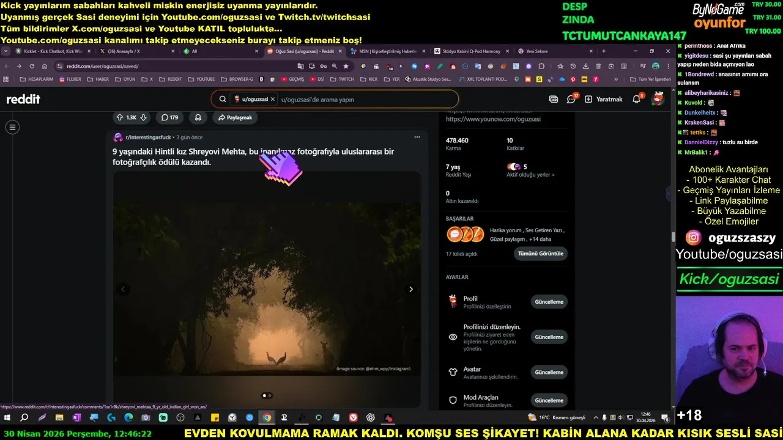Open the HABER bookmarks folder
783x440 pixels.
(x=98, y=79)
